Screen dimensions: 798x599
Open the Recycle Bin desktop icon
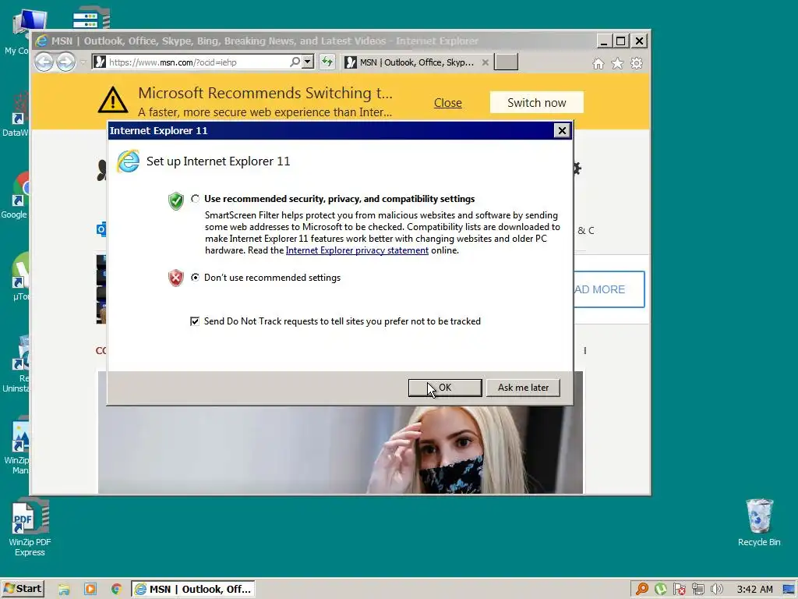pos(759,523)
